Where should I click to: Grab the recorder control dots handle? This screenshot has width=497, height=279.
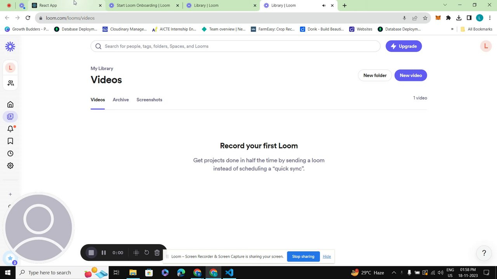coord(136,253)
